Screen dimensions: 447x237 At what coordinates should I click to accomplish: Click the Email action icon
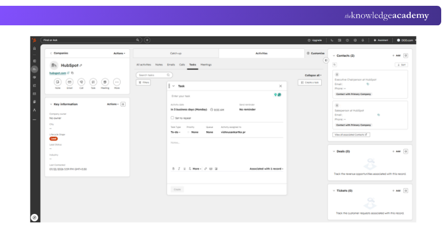coord(69,82)
